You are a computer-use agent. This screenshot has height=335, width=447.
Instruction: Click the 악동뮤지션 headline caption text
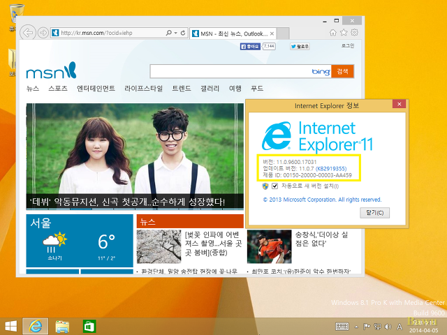click(127, 202)
